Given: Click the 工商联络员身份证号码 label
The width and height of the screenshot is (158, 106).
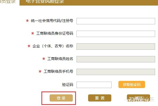Looking at the screenshot, I should (55, 33).
